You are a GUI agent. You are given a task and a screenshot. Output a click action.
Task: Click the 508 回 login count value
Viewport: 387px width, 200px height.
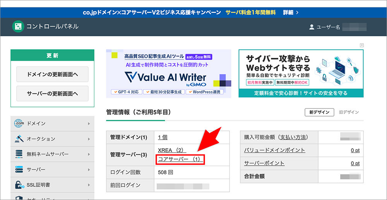165,172
